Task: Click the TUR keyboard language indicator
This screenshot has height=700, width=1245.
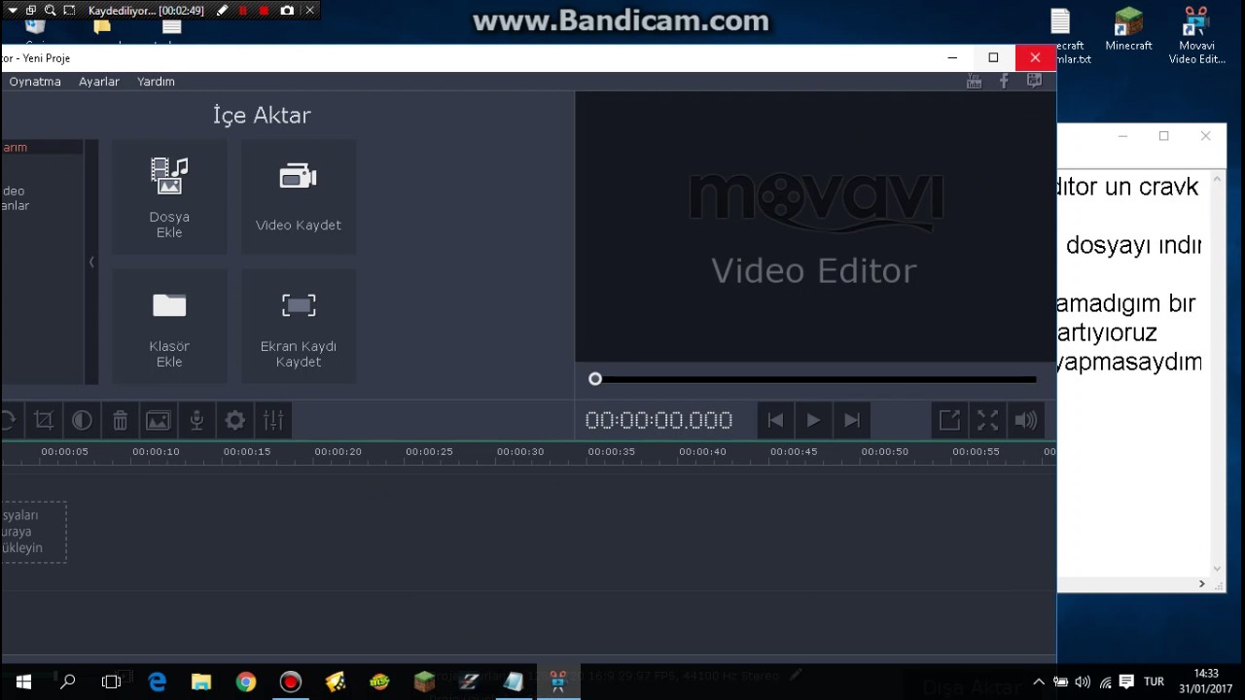Action: pyautogui.click(x=1154, y=682)
